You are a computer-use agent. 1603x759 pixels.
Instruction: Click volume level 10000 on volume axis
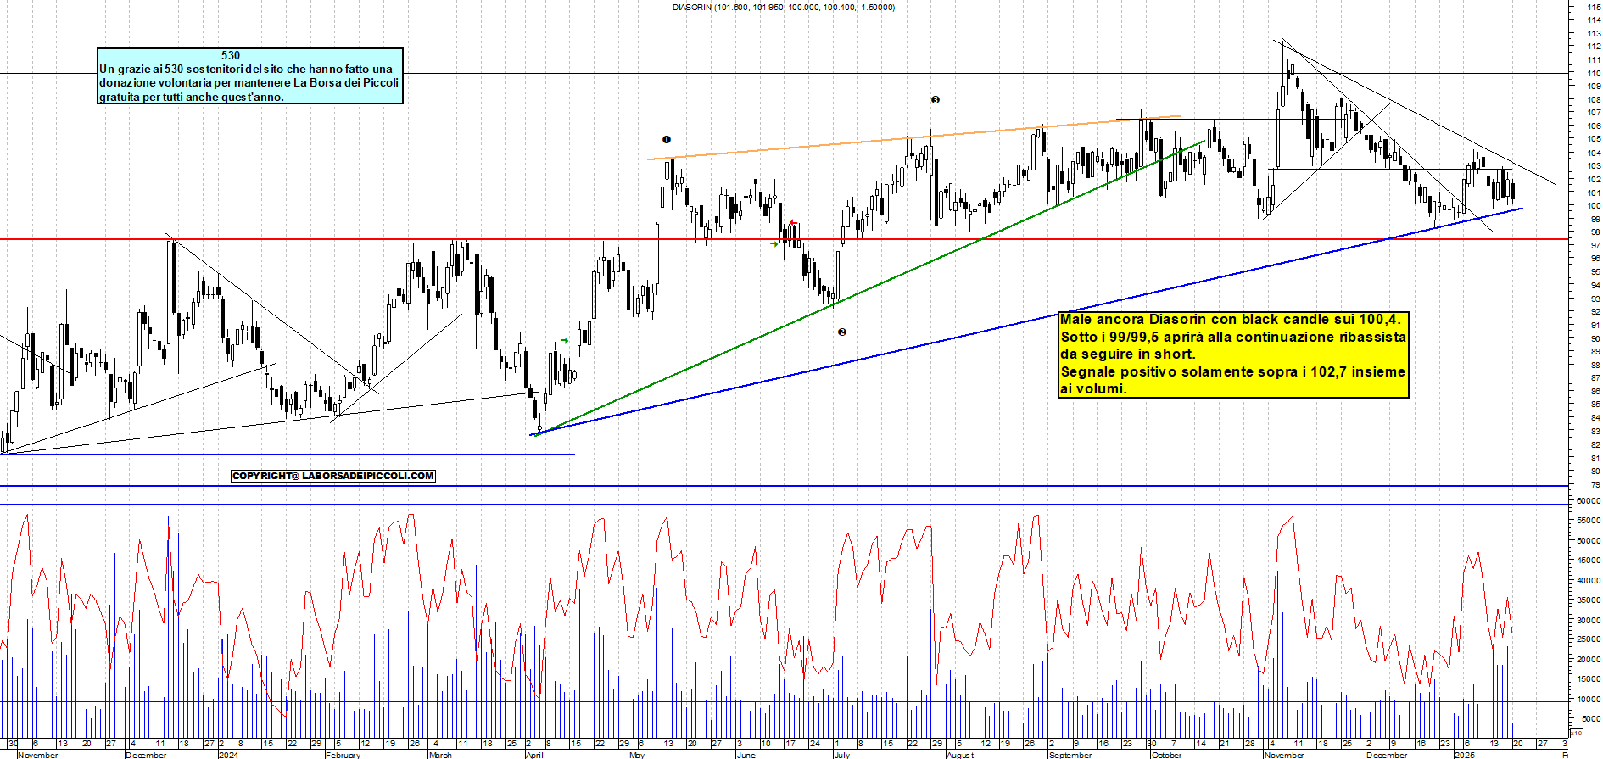pyautogui.click(x=1589, y=699)
